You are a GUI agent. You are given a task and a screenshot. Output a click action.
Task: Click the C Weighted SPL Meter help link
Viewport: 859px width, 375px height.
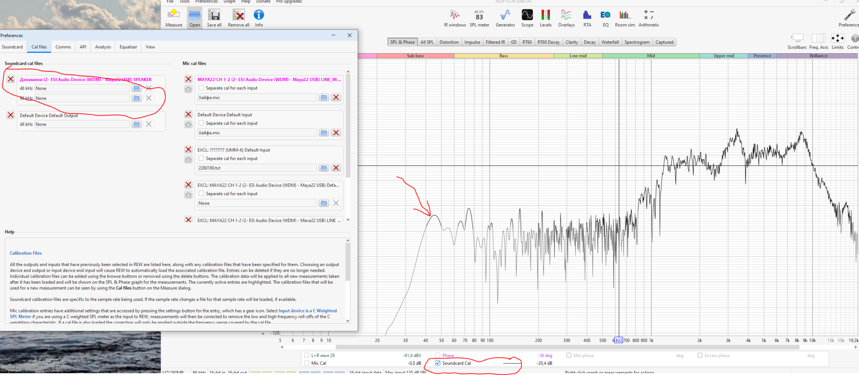tap(308, 311)
